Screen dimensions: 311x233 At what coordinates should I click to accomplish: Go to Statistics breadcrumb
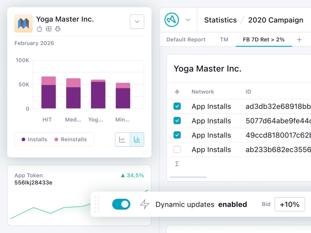tap(220, 20)
